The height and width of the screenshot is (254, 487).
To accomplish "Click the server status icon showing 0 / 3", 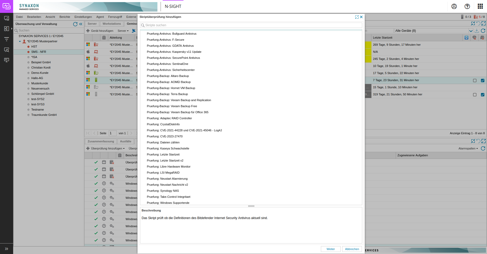I will [462, 17].
